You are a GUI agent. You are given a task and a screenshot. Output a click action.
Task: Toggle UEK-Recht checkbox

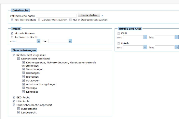14,101
